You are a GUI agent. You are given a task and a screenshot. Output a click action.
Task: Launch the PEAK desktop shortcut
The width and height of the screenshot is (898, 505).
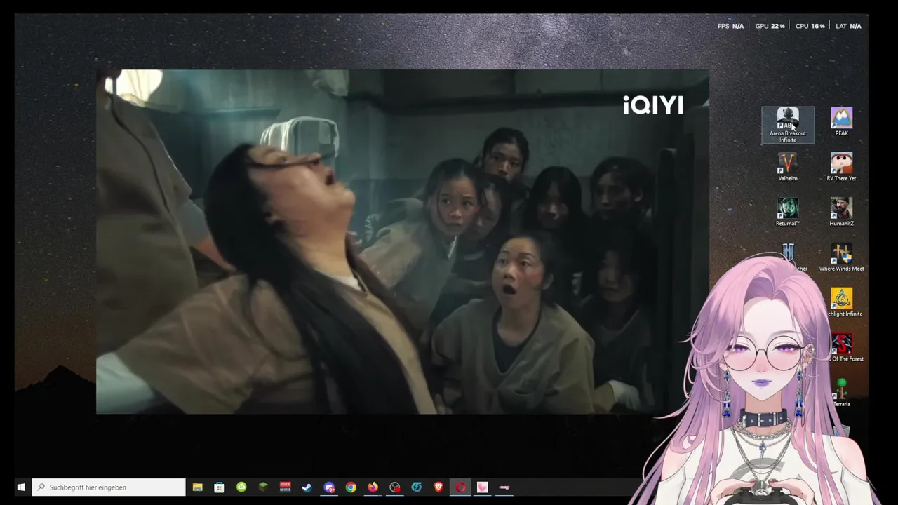841,122
